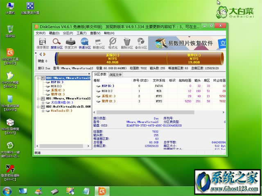The width and height of the screenshot is (262, 196).
Task: Start Quick Partition (快速分区) from the toolbar
Action: 85,43
